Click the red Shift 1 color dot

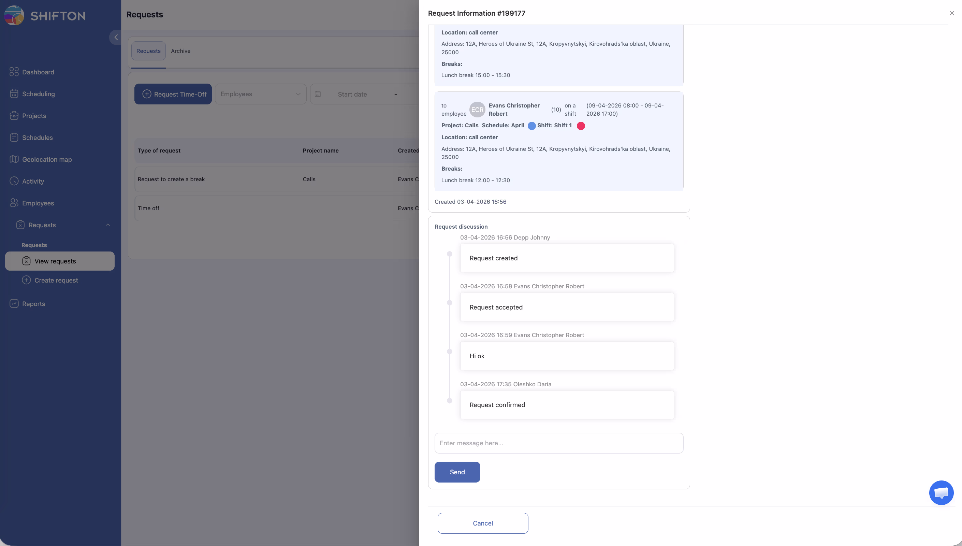pyautogui.click(x=581, y=126)
